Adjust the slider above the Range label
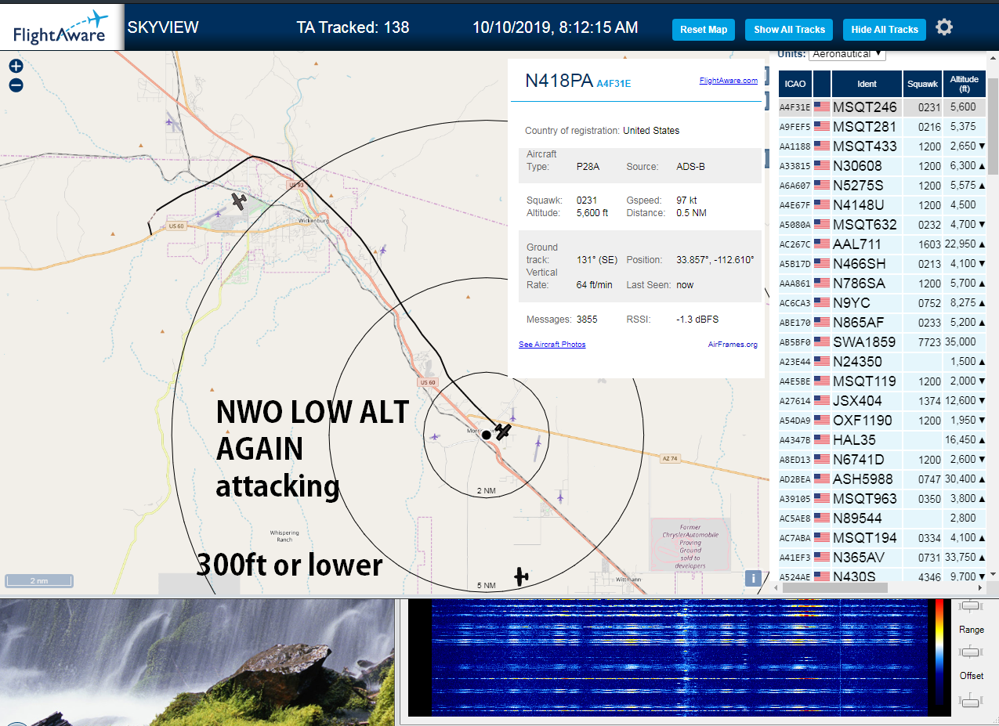 (971, 606)
